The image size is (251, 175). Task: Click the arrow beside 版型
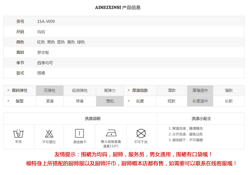[8, 101]
